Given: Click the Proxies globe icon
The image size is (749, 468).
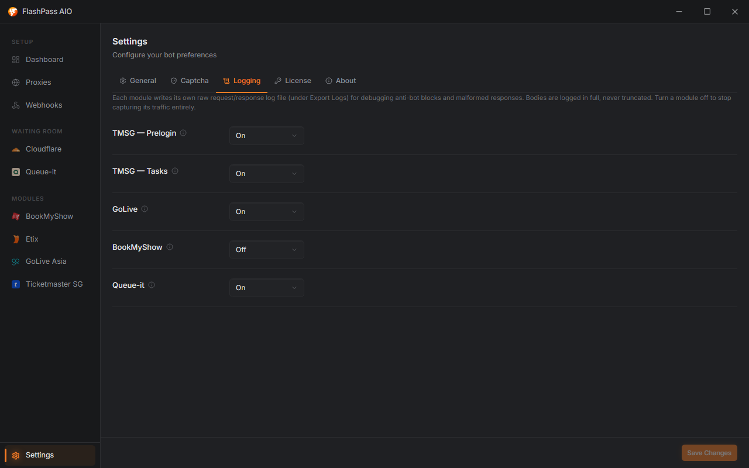Looking at the screenshot, I should (16, 82).
